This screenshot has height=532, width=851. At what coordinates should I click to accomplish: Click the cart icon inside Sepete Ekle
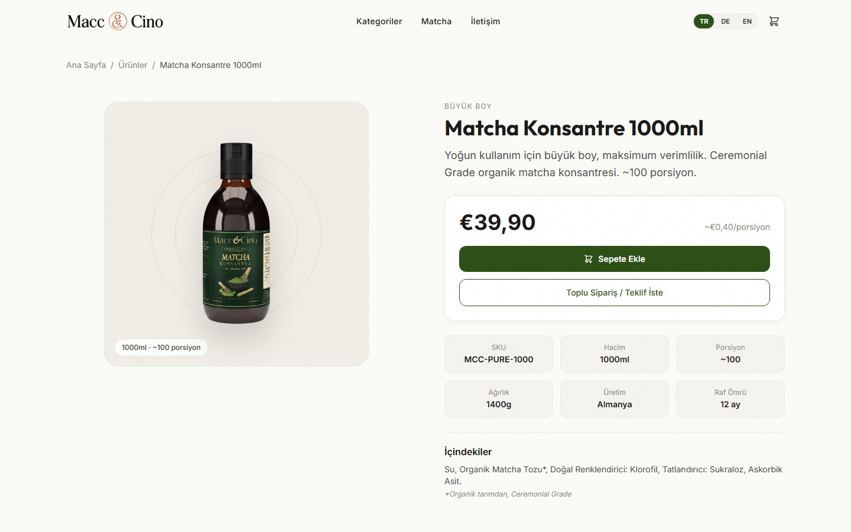(588, 259)
